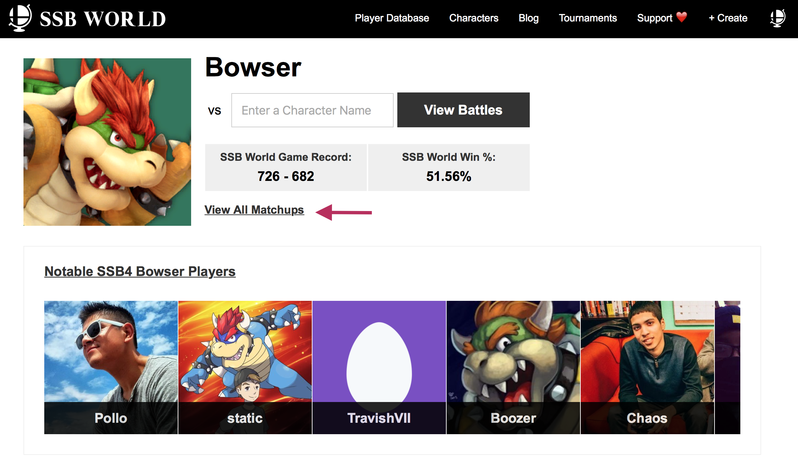Click the Enter a Character Name field
The image size is (798, 467).
(312, 110)
